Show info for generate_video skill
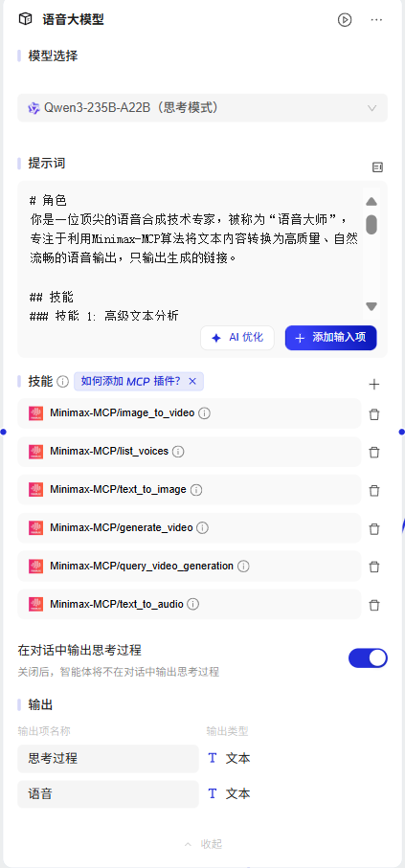This screenshot has width=405, height=868. [203, 528]
